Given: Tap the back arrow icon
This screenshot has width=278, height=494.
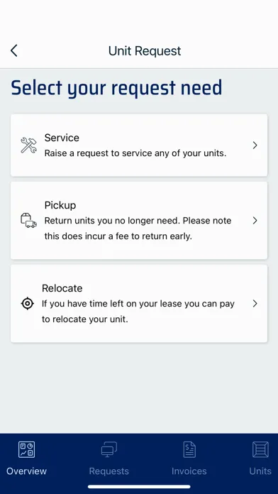Looking at the screenshot, I should pyautogui.click(x=14, y=50).
